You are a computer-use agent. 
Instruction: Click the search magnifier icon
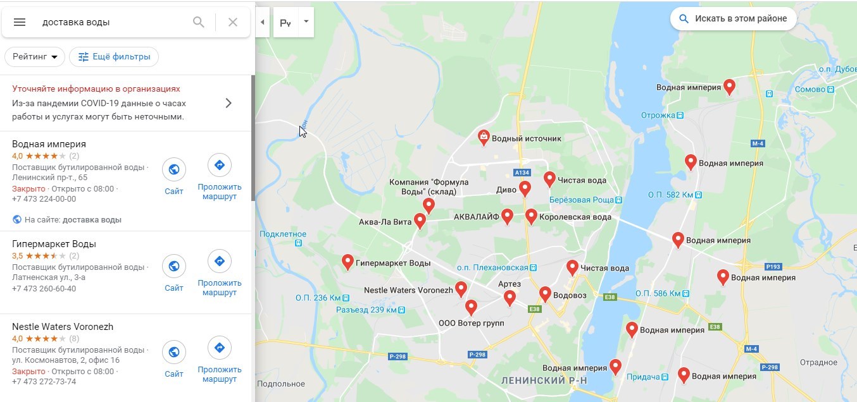coord(199,22)
